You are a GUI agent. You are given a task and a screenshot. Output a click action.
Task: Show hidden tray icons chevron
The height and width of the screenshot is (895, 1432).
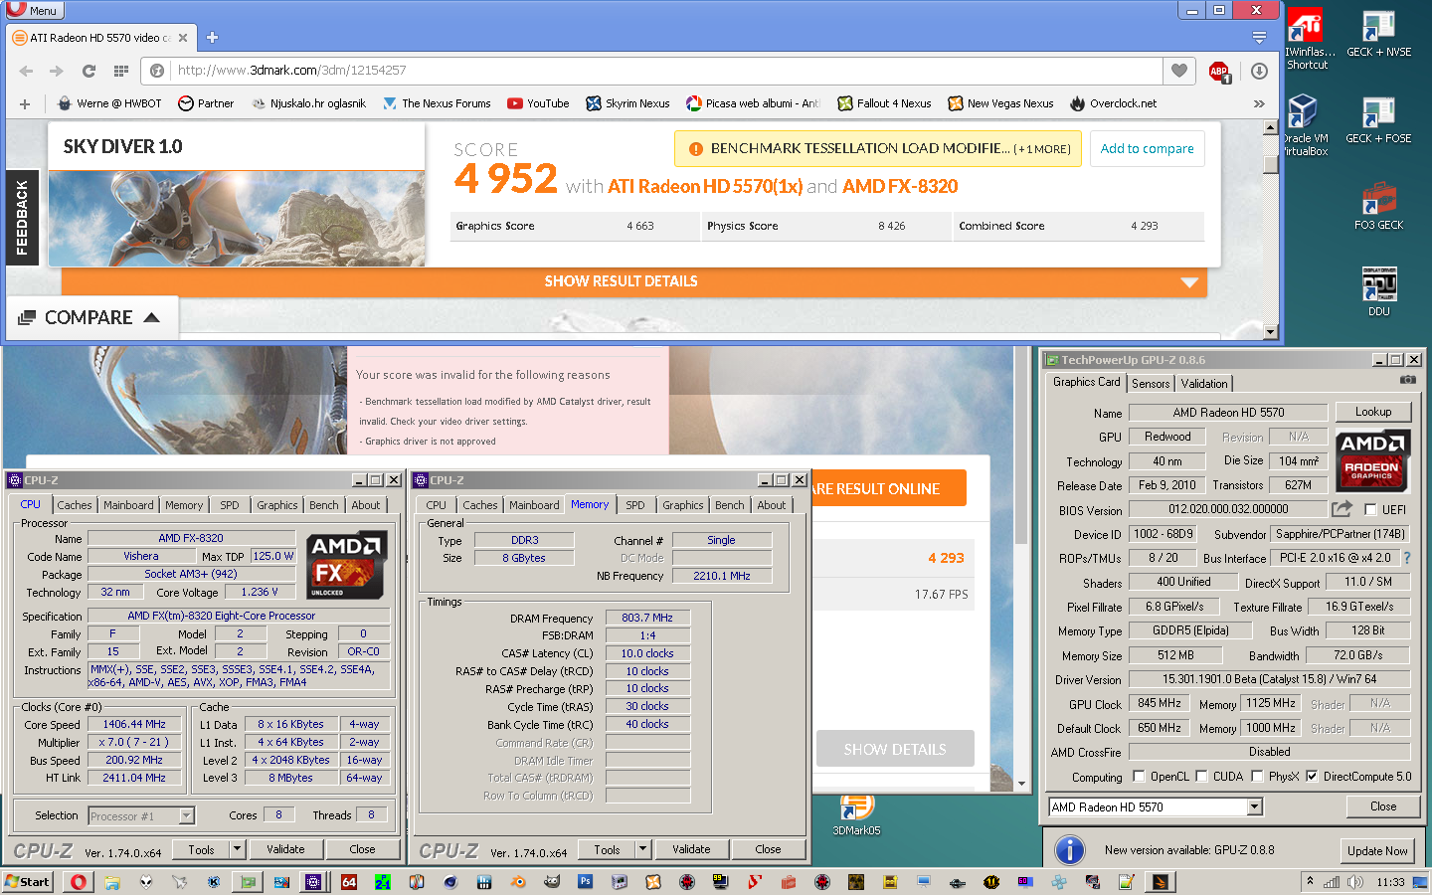pos(1311,881)
